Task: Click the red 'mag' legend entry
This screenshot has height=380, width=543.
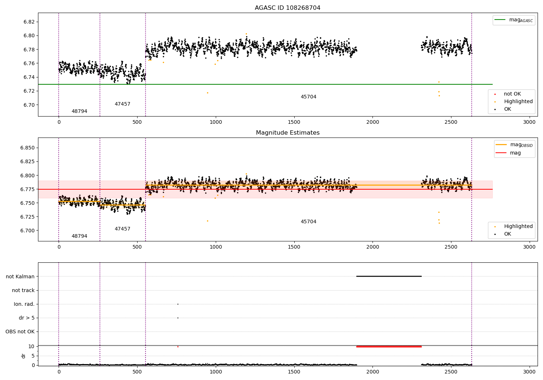Action: (x=509, y=153)
